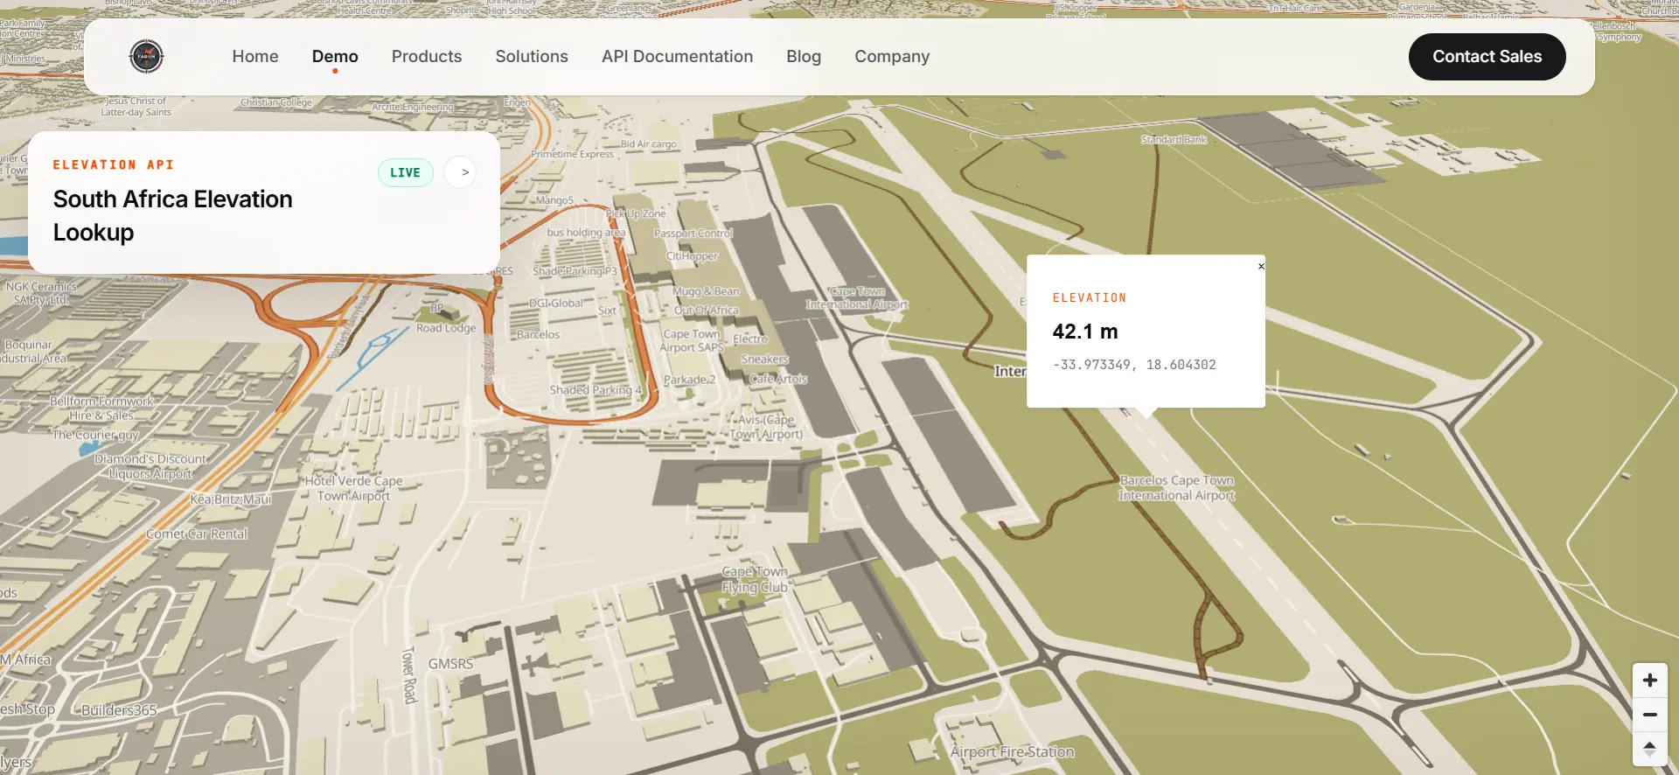
Task: Click the Parkade 2 map label
Action: click(x=689, y=380)
